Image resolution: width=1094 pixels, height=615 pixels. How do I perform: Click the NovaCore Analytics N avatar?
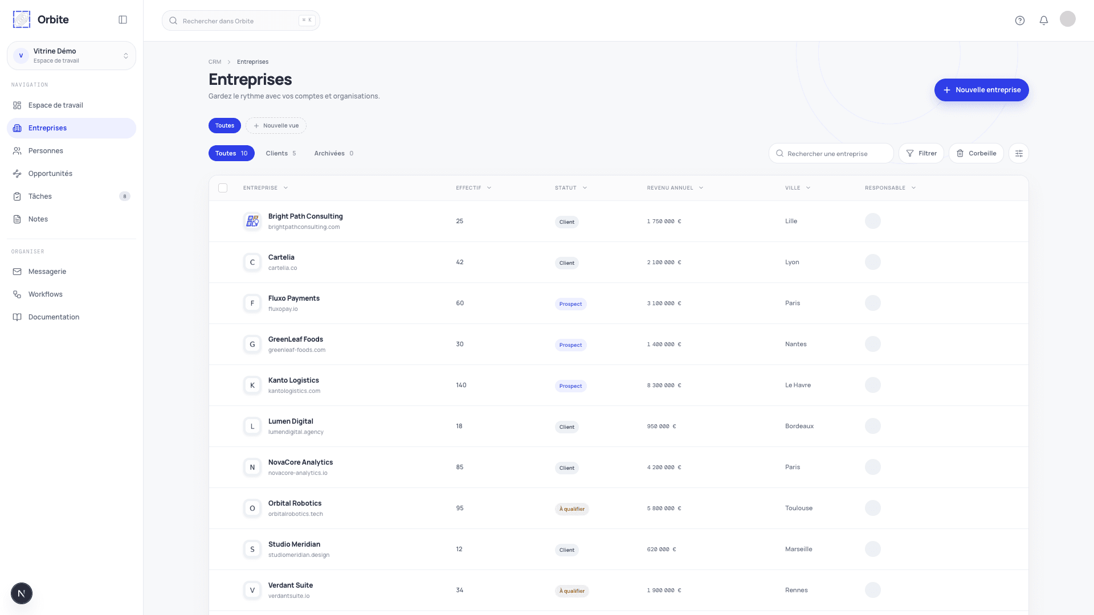click(x=252, y=467)
